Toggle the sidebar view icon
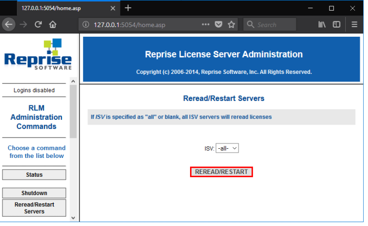 337,24
